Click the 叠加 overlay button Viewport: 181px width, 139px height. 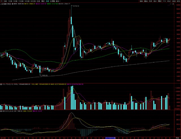click(x=146, y=1)
